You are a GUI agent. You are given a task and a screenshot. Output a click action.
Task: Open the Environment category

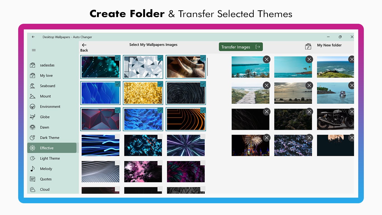pyautogui.click(x=50, y=107)
